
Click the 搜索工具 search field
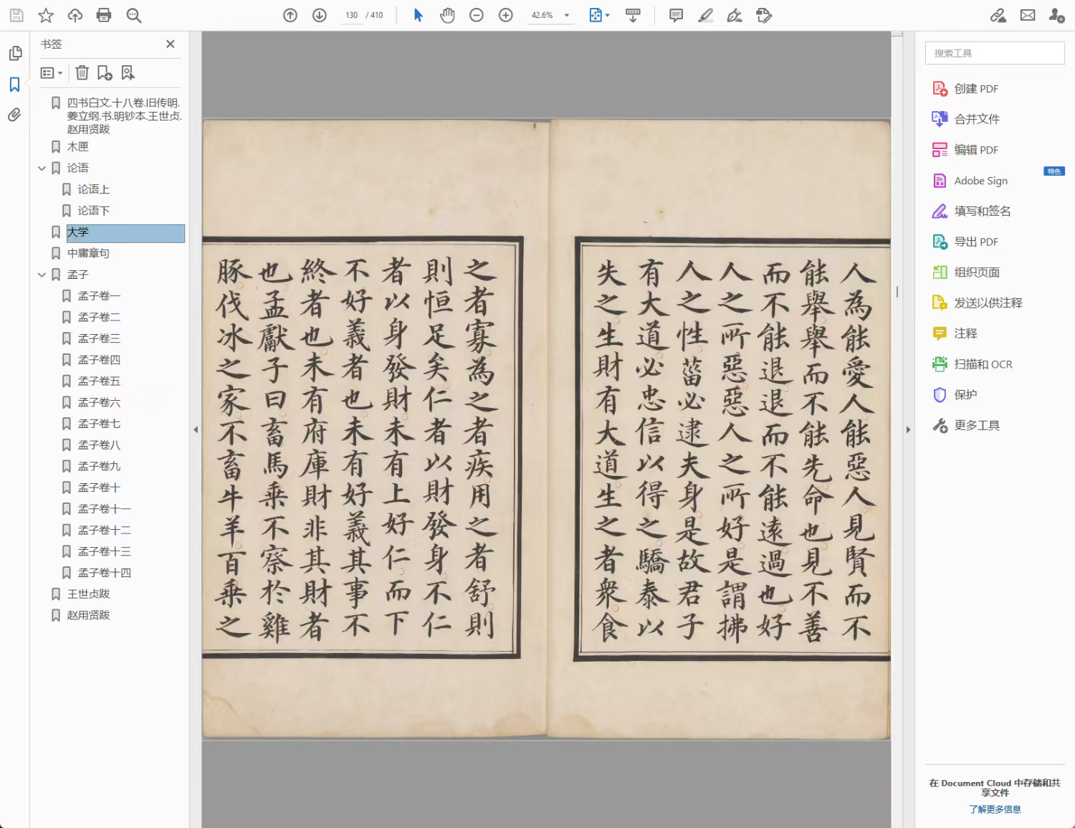click(995, 53)
